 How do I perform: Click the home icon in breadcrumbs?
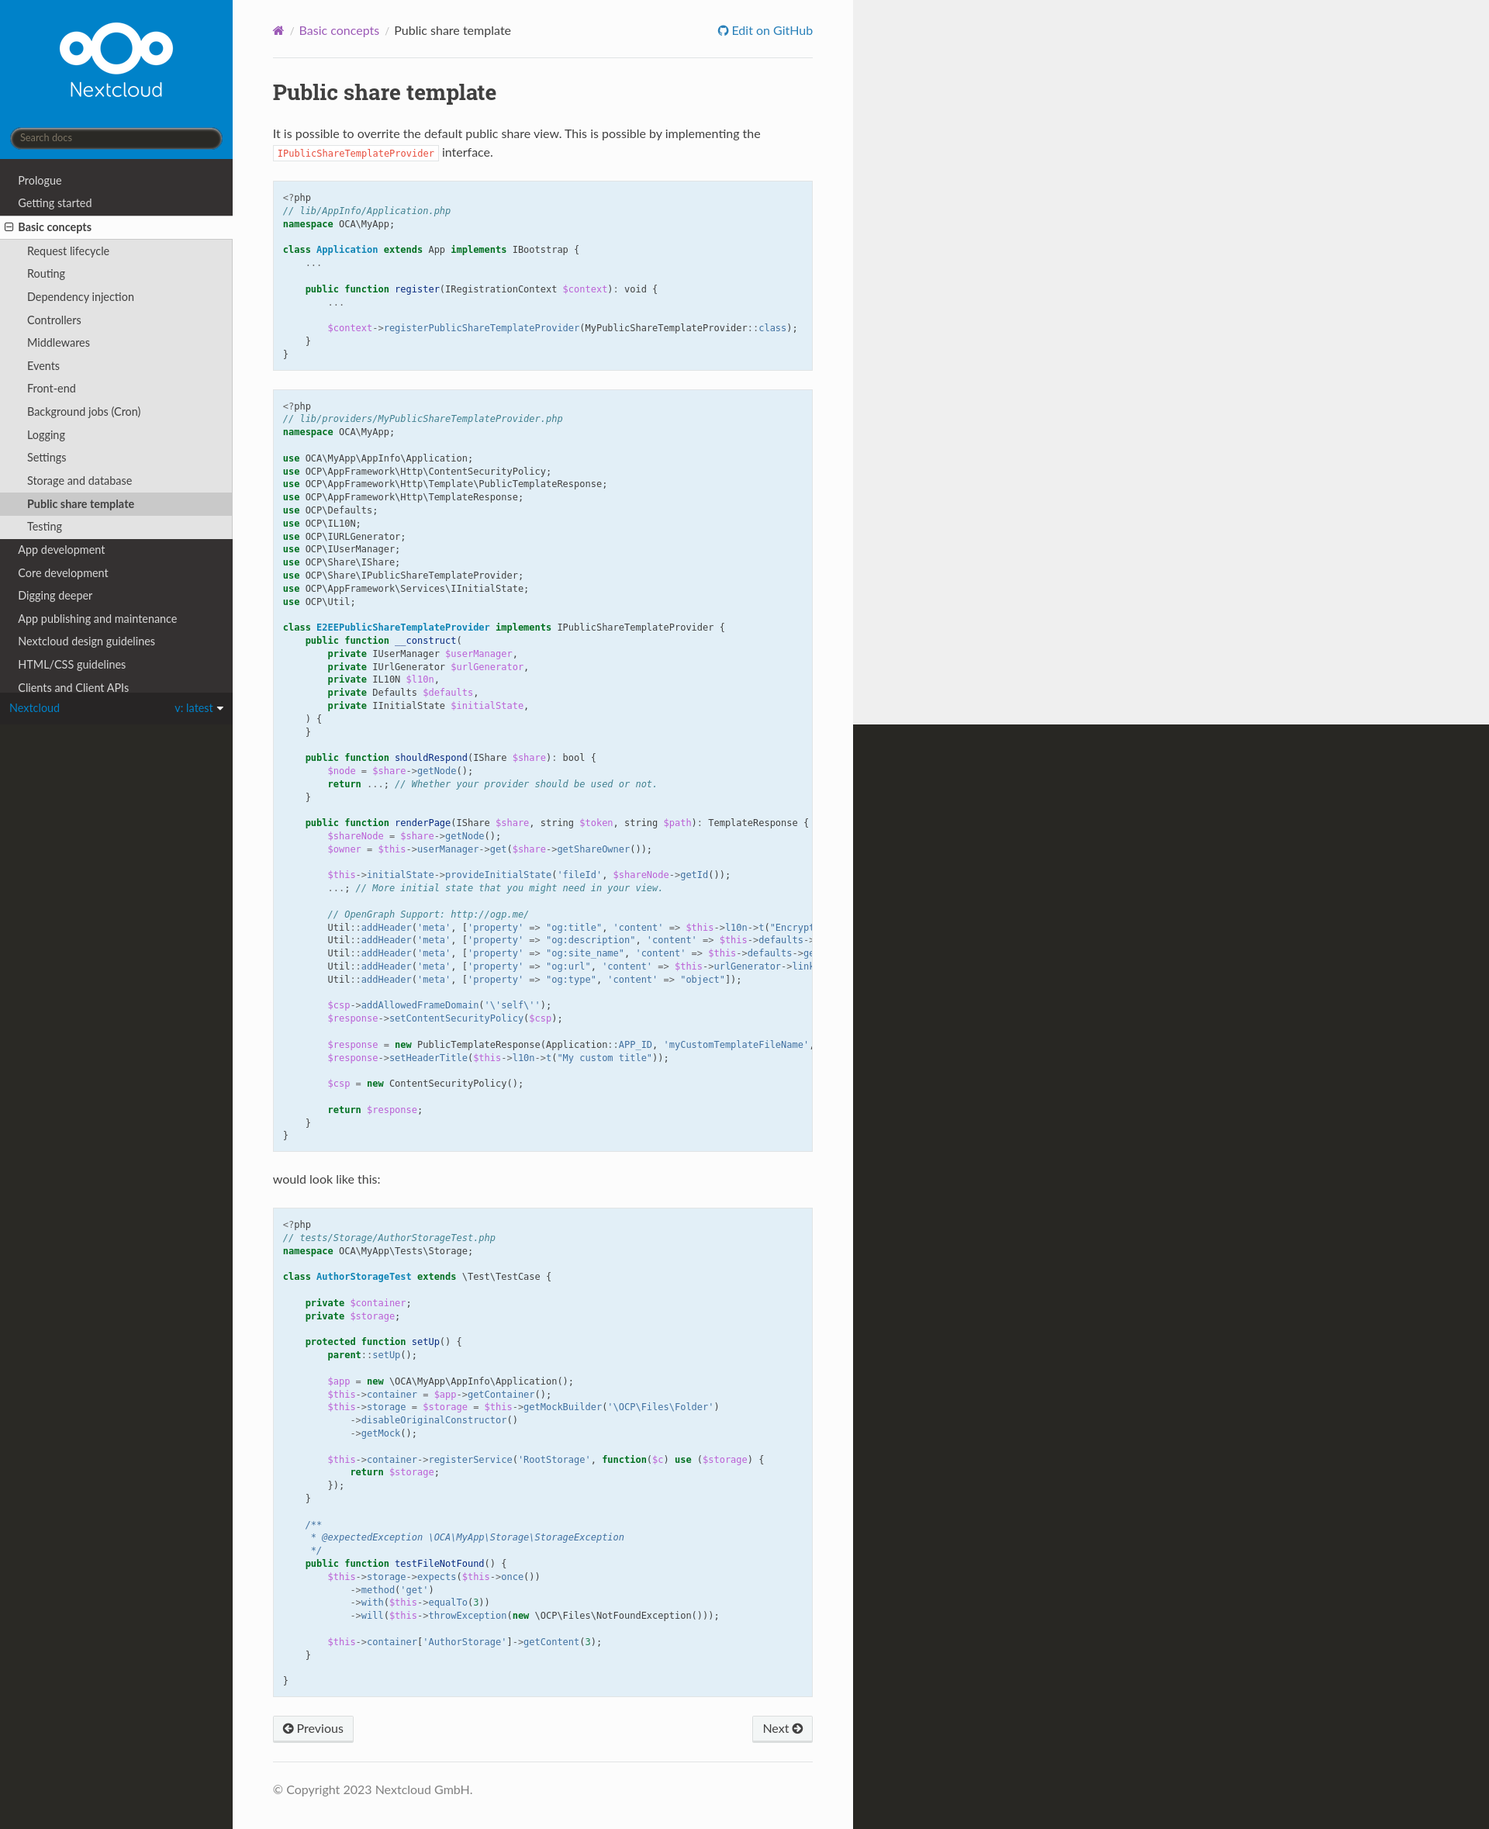tap(278, 31)
